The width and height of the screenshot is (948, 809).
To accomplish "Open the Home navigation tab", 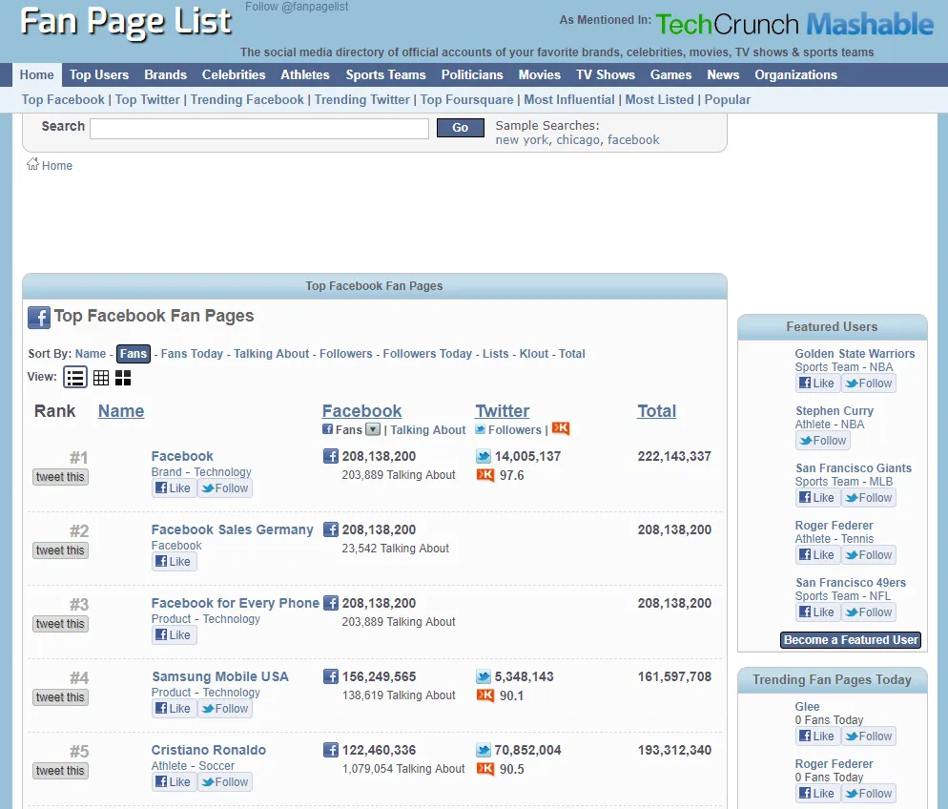I will point(37,75).
